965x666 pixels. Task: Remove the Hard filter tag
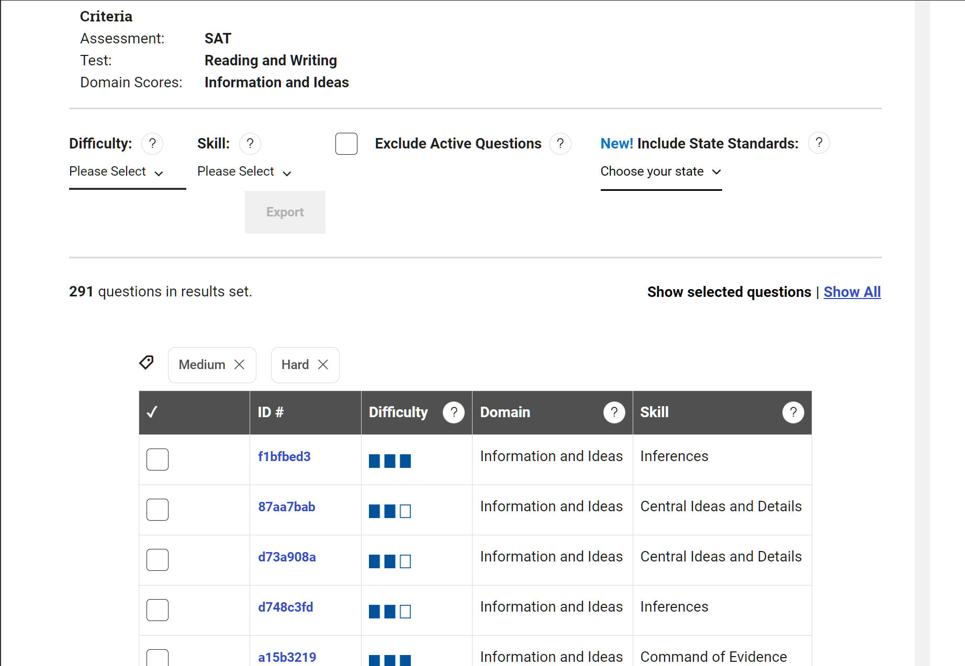click(323, 365)
